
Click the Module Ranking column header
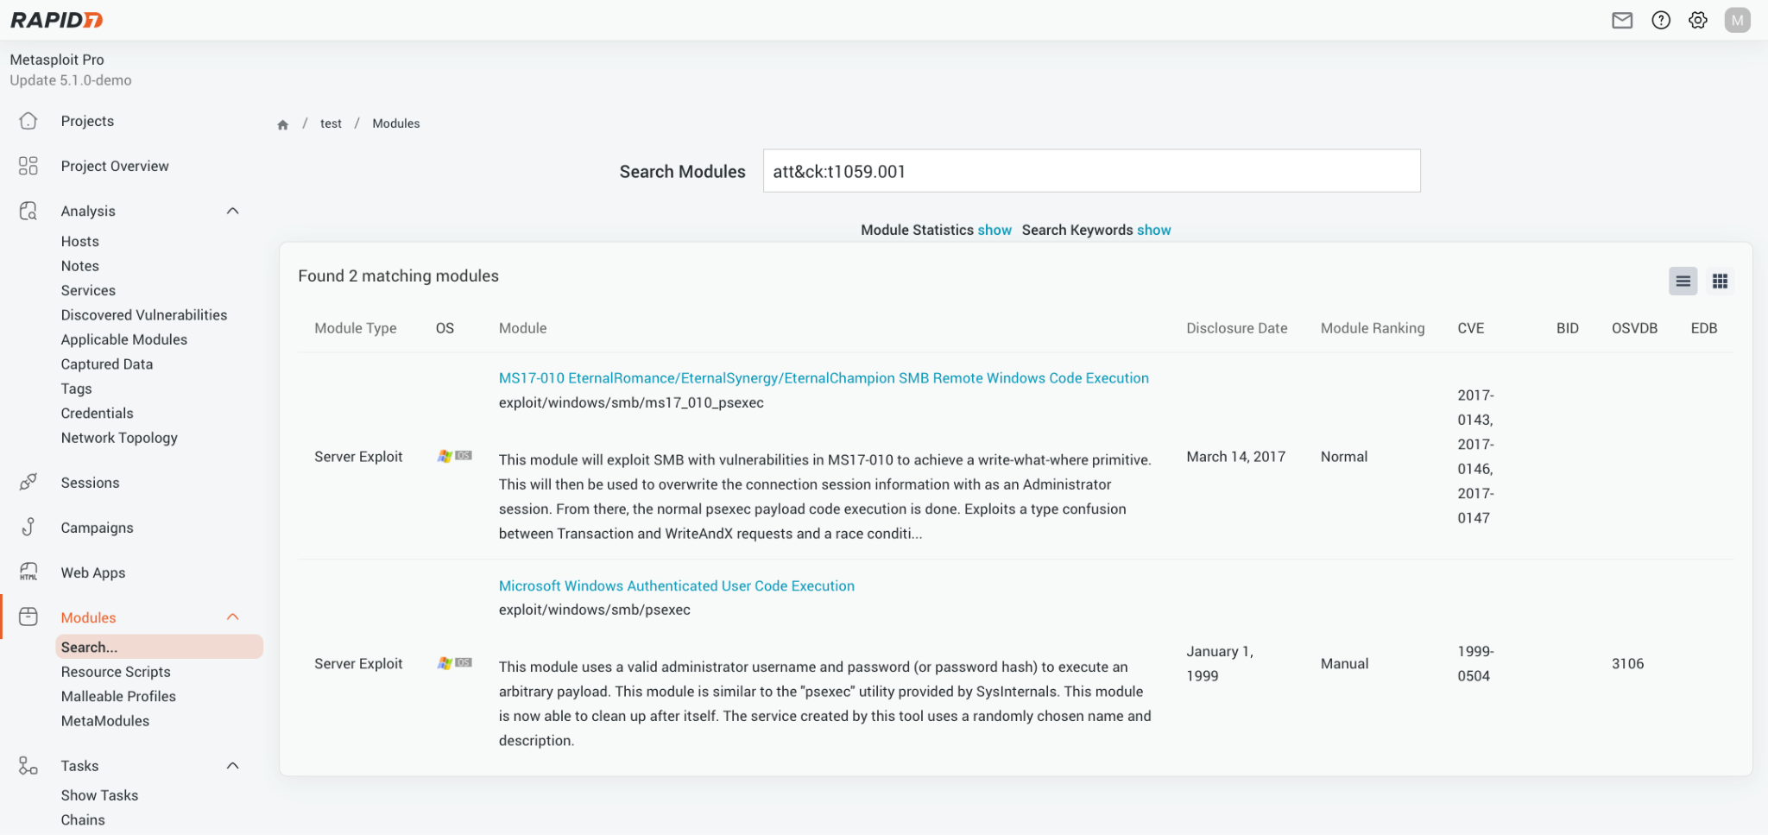(x=1373, y=328)
